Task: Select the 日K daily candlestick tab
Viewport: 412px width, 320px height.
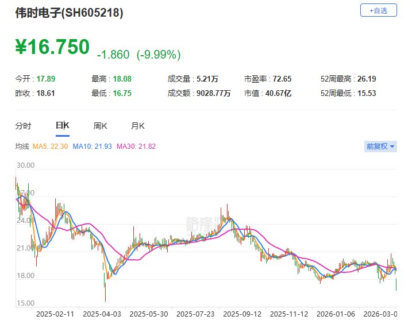Action: coord(63,125)
